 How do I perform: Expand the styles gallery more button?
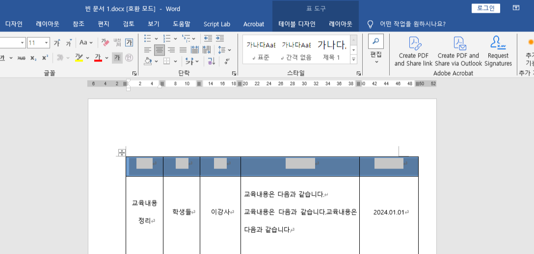click(353, 59)
